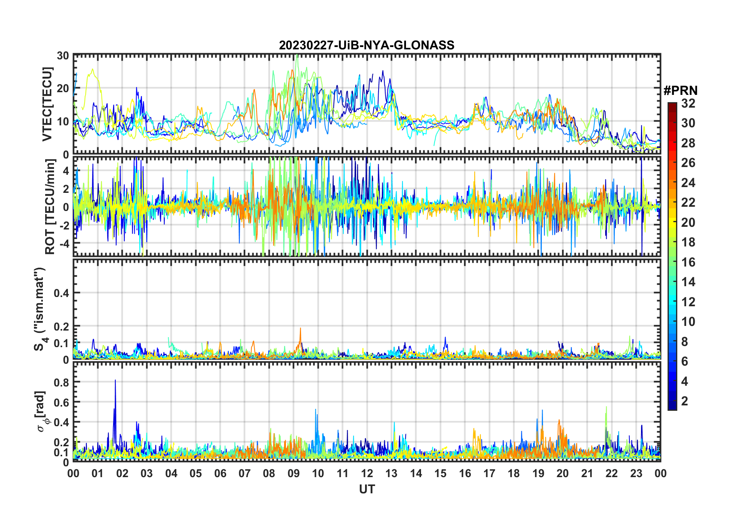Click the "0.1" tick on the S4 axis
Screen dimensions: 734x513
click(x=61, y=343)
